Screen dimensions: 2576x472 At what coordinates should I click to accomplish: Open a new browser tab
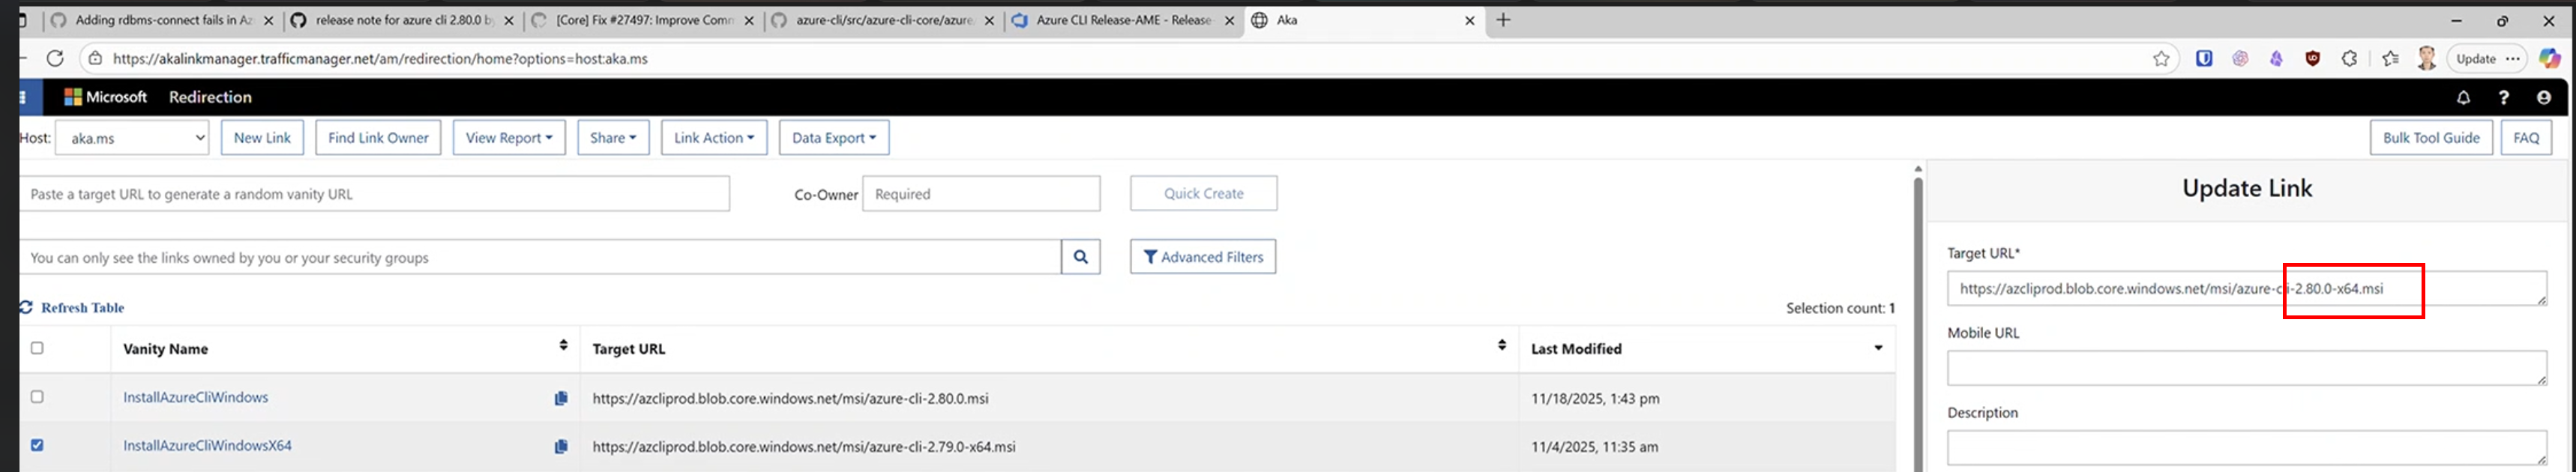tap(1502, 20)
